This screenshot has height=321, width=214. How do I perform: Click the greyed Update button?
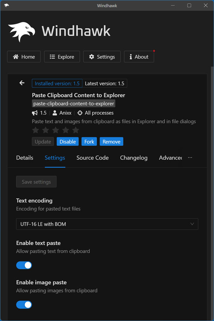(43, 142)
